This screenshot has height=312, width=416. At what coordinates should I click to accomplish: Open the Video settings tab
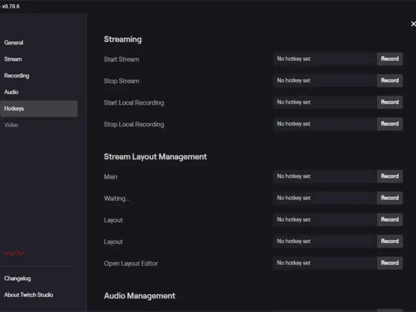point(11,125)
